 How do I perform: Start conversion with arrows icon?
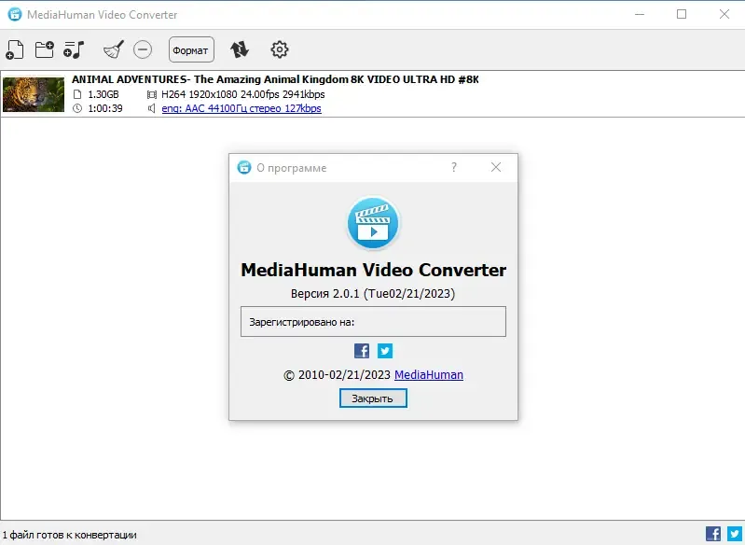240,49
